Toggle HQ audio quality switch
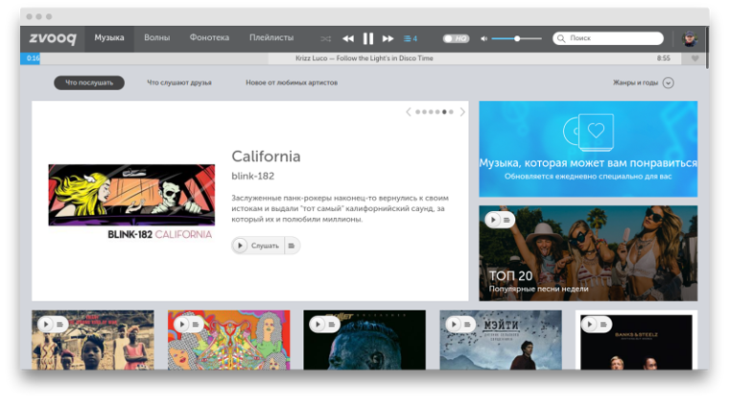The image size is (729, 405). click(x=456, y=38)
